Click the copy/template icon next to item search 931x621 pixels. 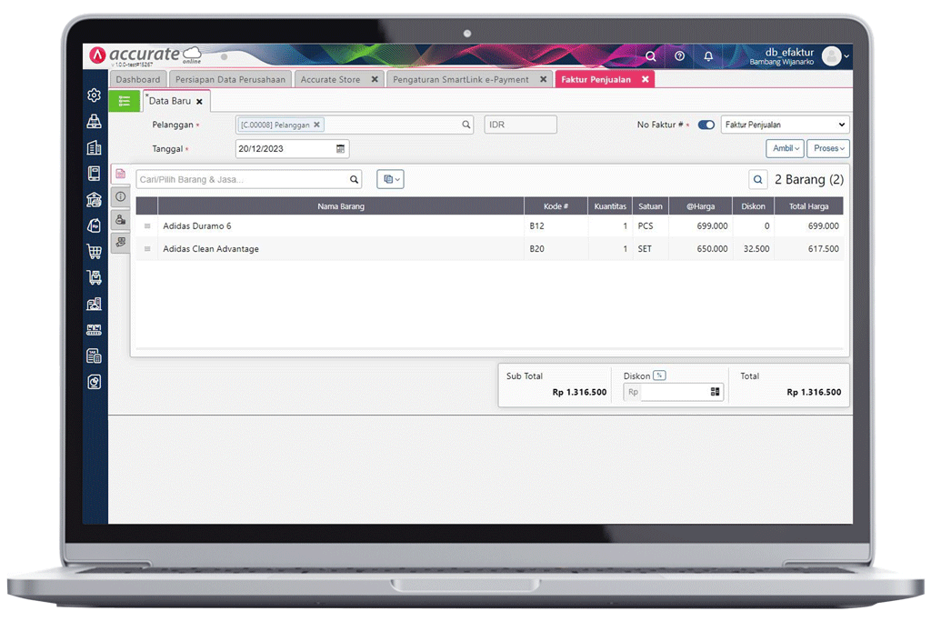(390, 179)
